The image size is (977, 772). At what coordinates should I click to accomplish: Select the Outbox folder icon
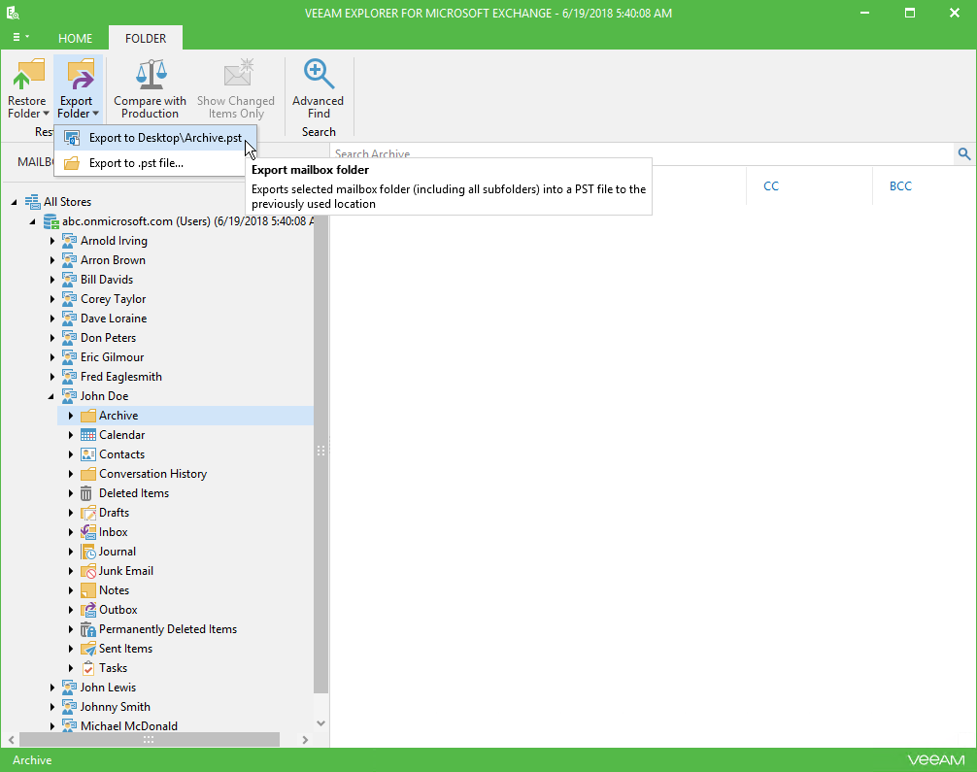(88, 610)
